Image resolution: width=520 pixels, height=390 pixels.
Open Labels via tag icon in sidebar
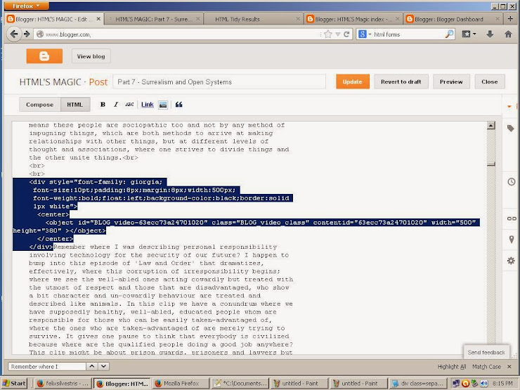click(x=511, y=129)
